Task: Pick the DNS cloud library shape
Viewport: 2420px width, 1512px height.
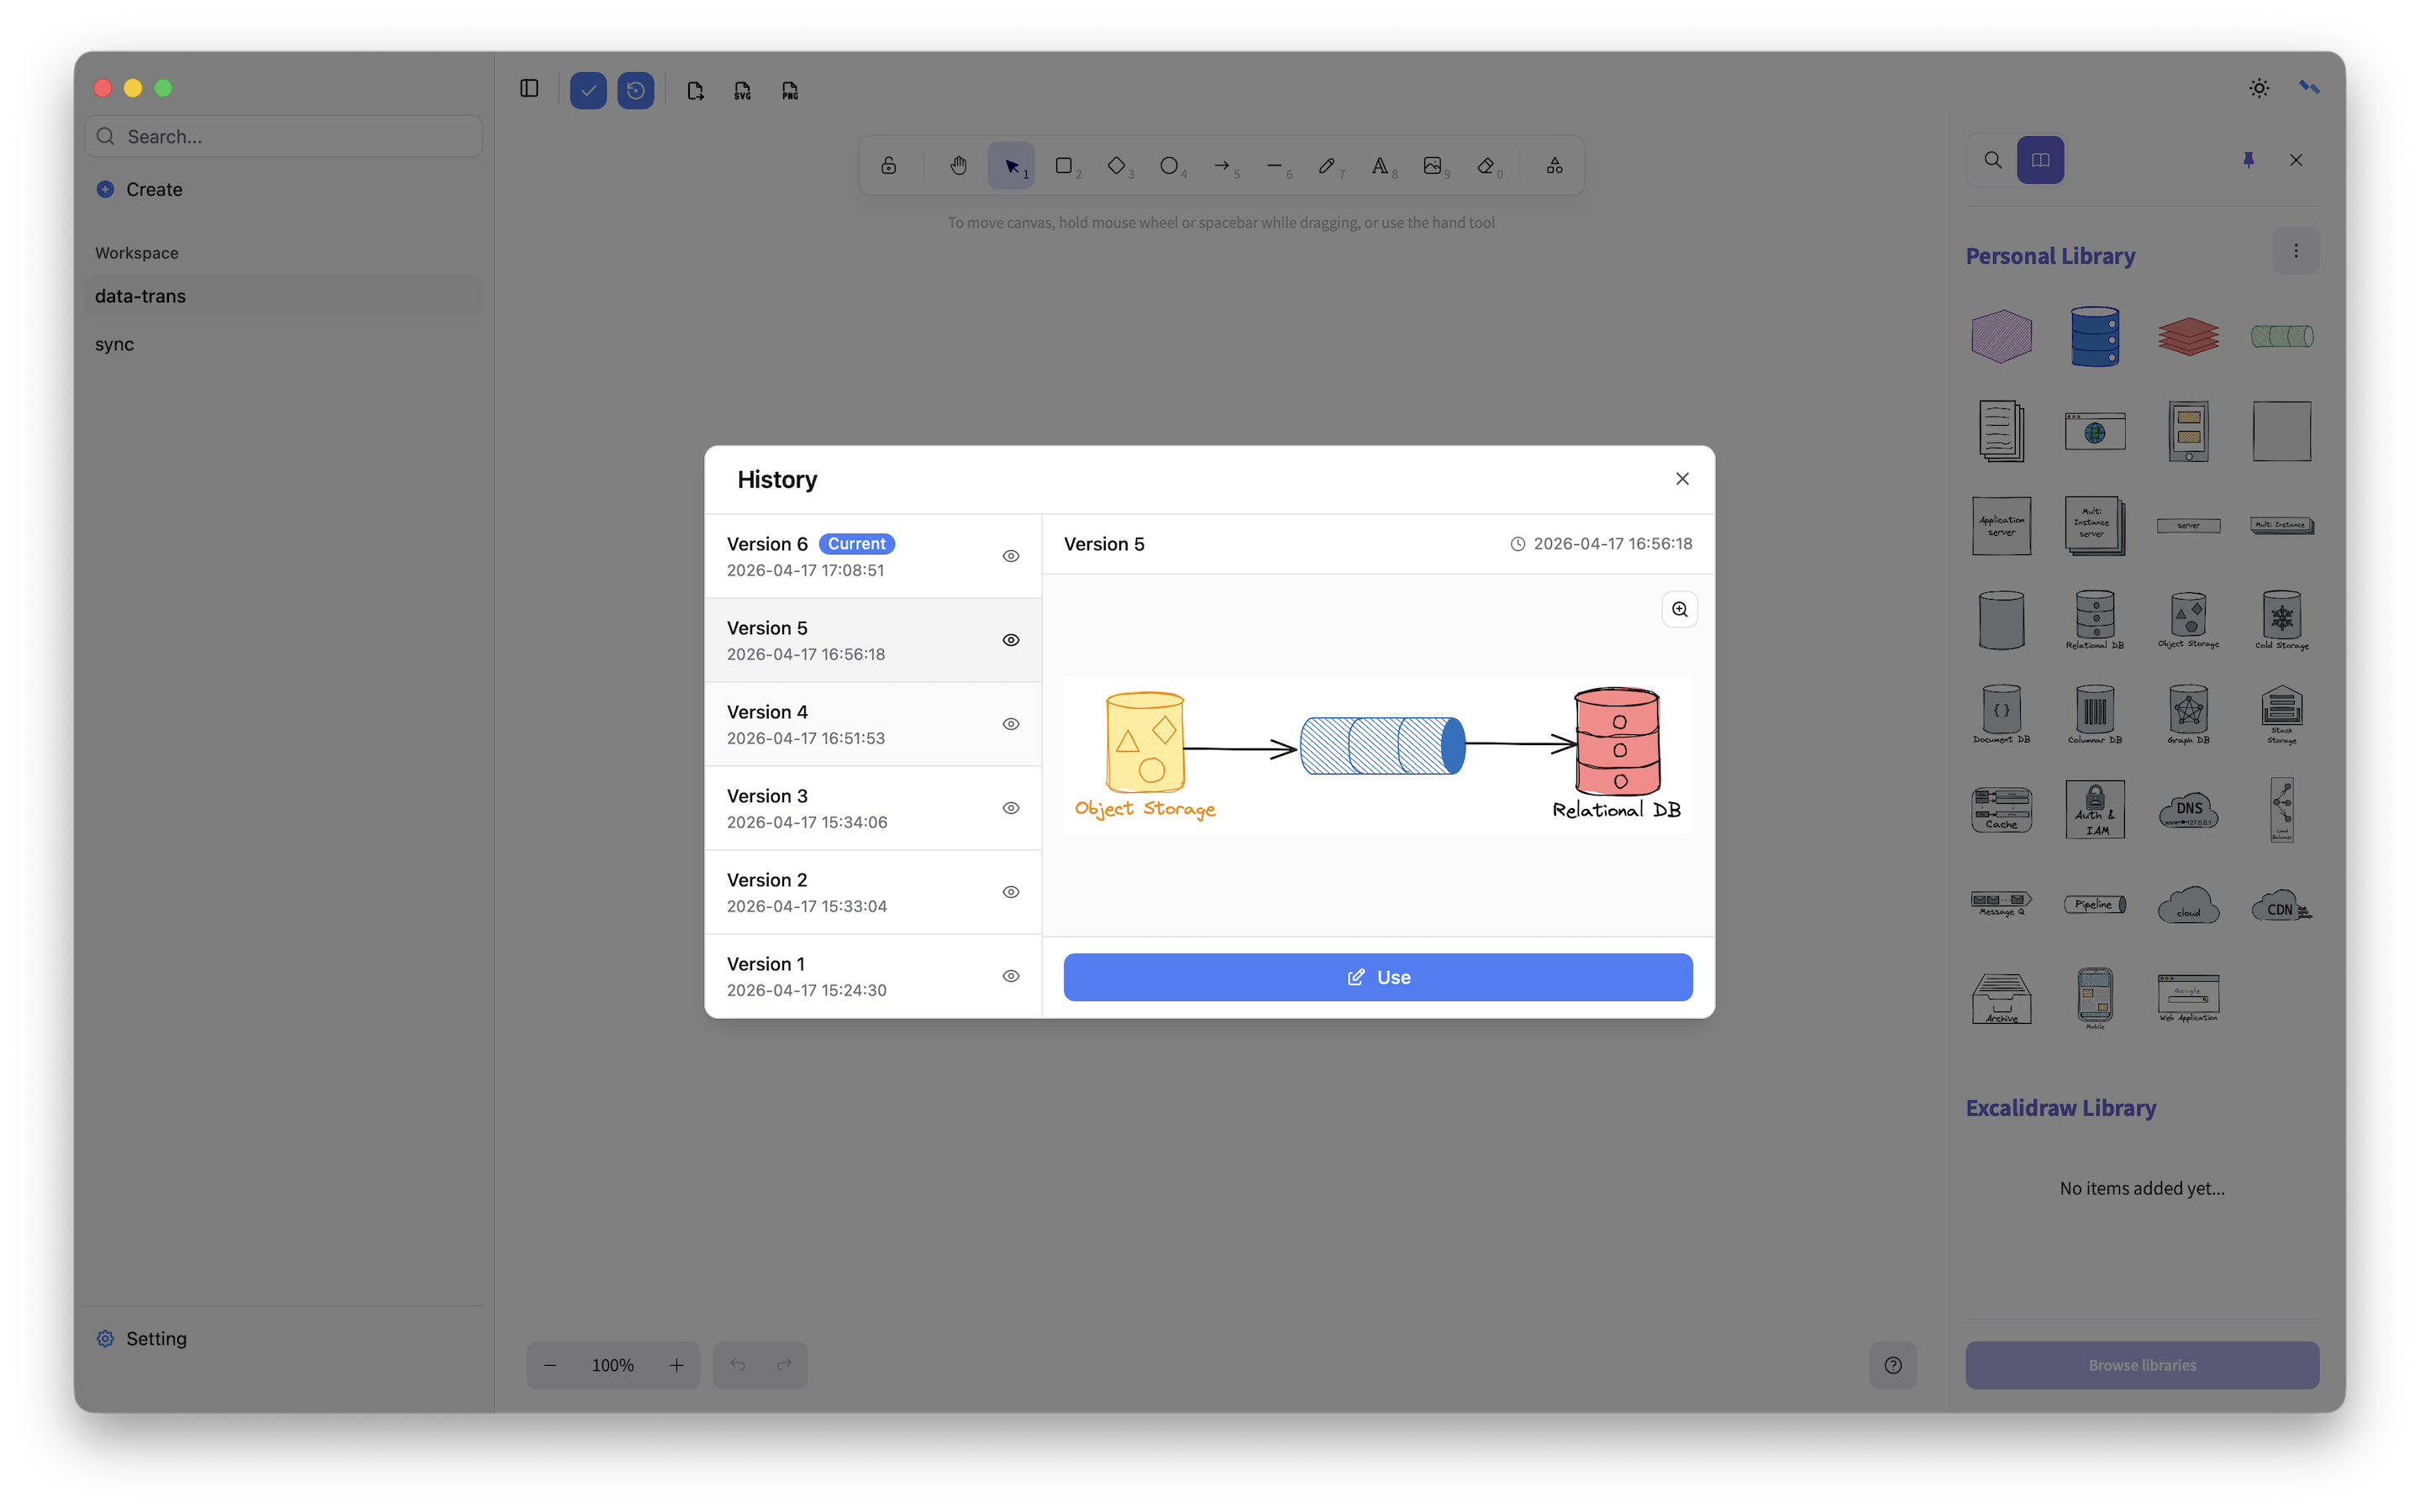Action: pos(2188,810)
